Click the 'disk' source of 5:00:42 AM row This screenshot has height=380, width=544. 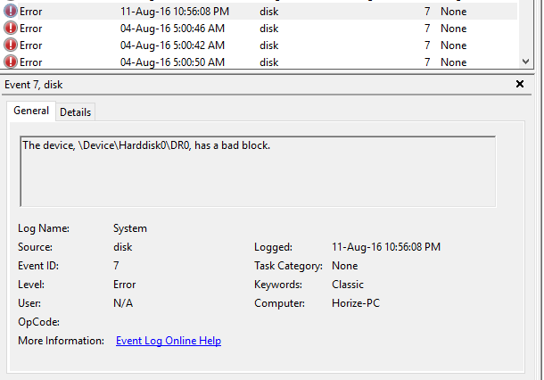tap(268, 45)
